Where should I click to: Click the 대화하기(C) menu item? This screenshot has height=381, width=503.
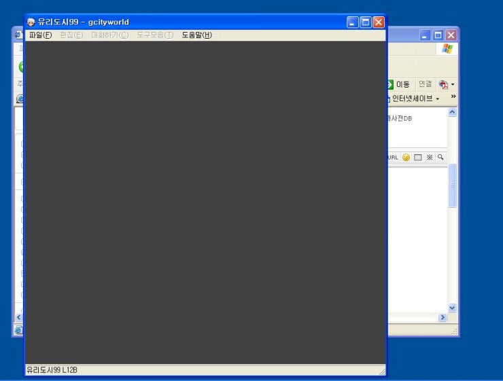coord(109,35)
